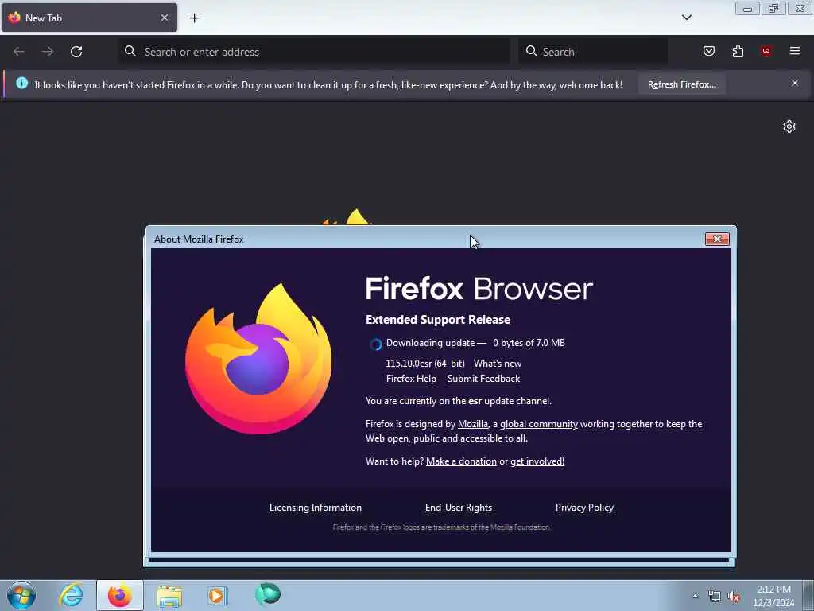814x611 pixels.
Task: Close the About Mozilla Firefox dialog
Action: (717, 239)
